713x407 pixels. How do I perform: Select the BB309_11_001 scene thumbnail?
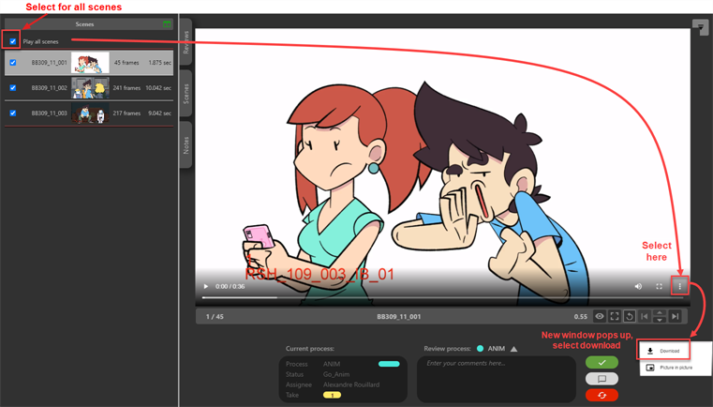coord(90,63)
